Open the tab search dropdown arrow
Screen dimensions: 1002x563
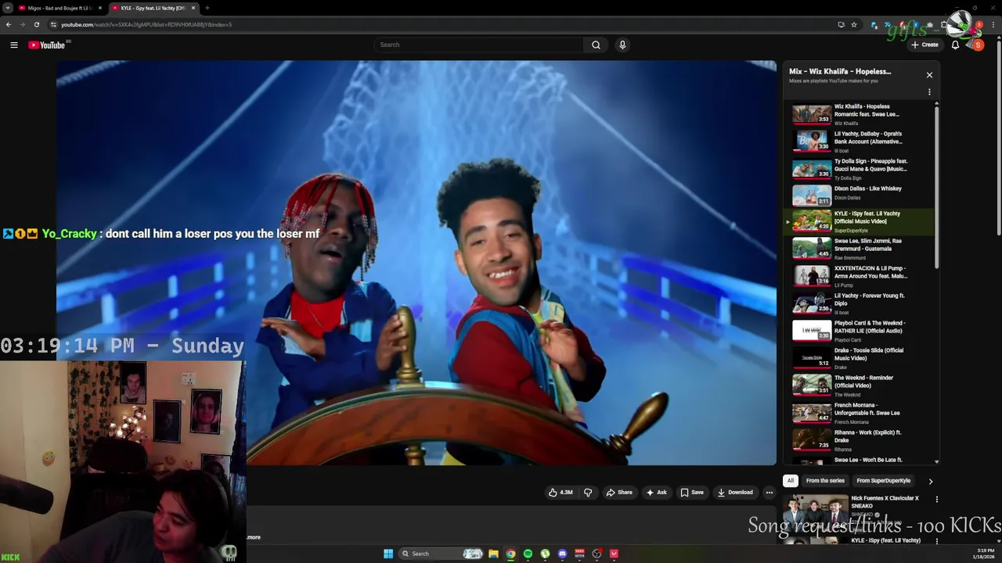click(x=9, y=8)
